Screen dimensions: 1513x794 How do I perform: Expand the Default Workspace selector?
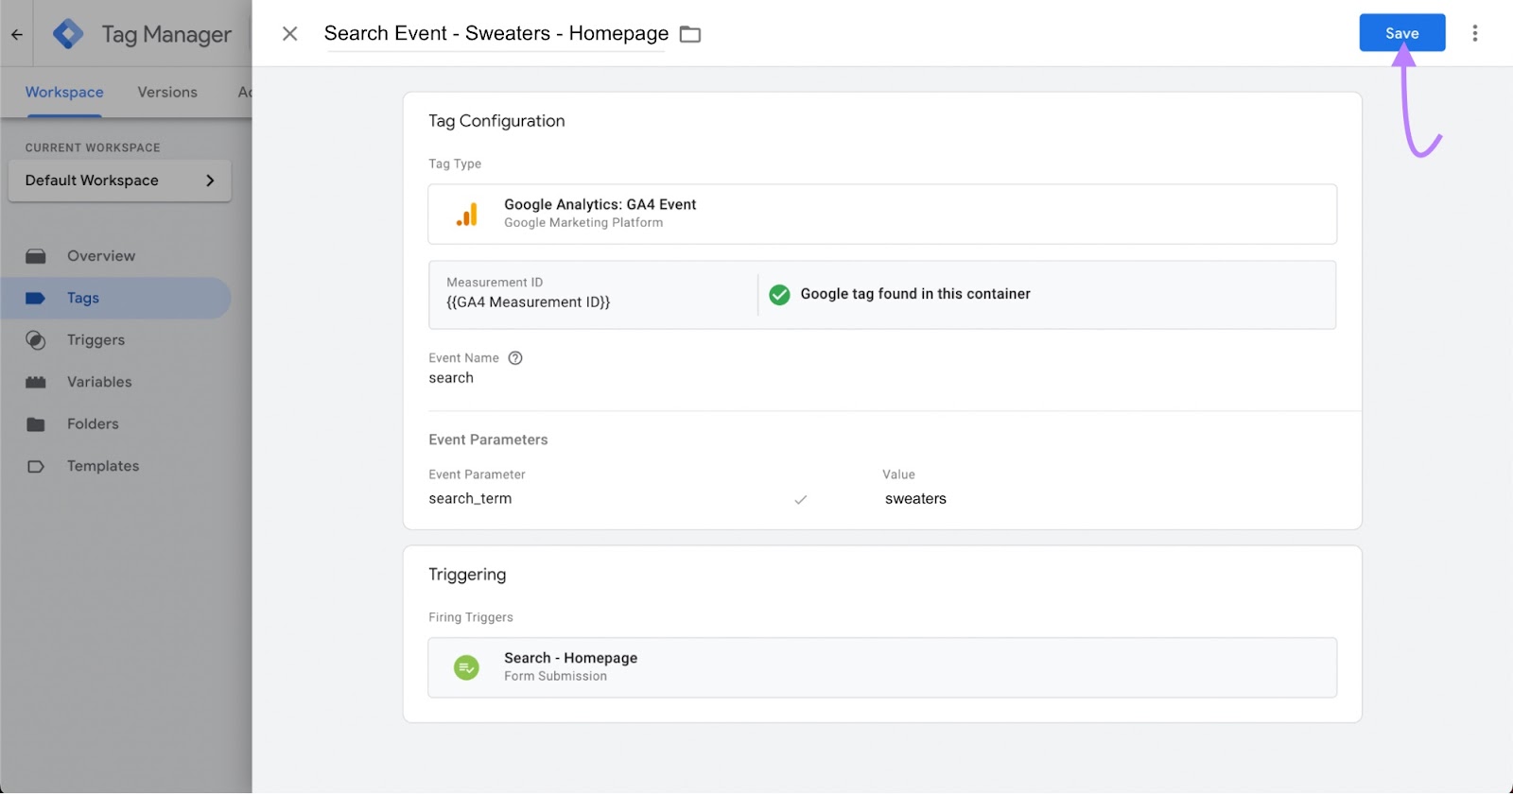pos(120,181)
